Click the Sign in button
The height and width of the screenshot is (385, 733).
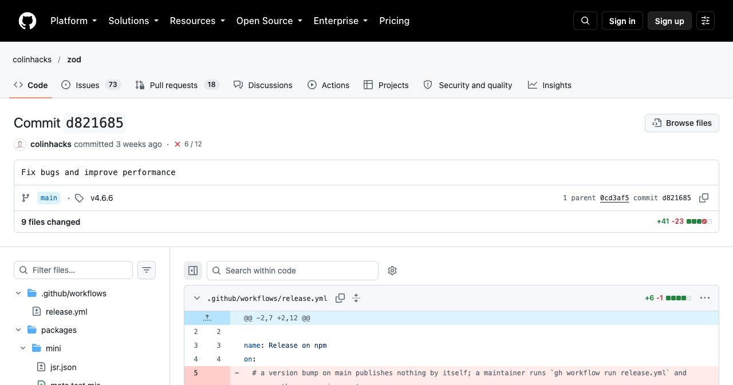click(622, 21)
